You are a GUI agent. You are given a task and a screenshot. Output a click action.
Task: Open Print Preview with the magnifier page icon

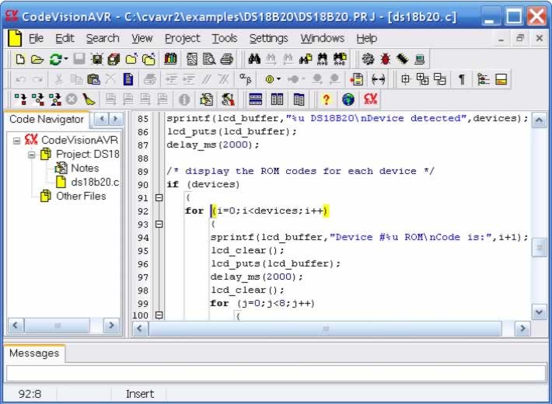[x=209, y=59]
